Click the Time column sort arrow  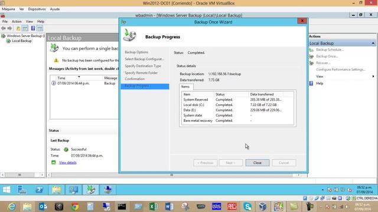coord(79,77)
